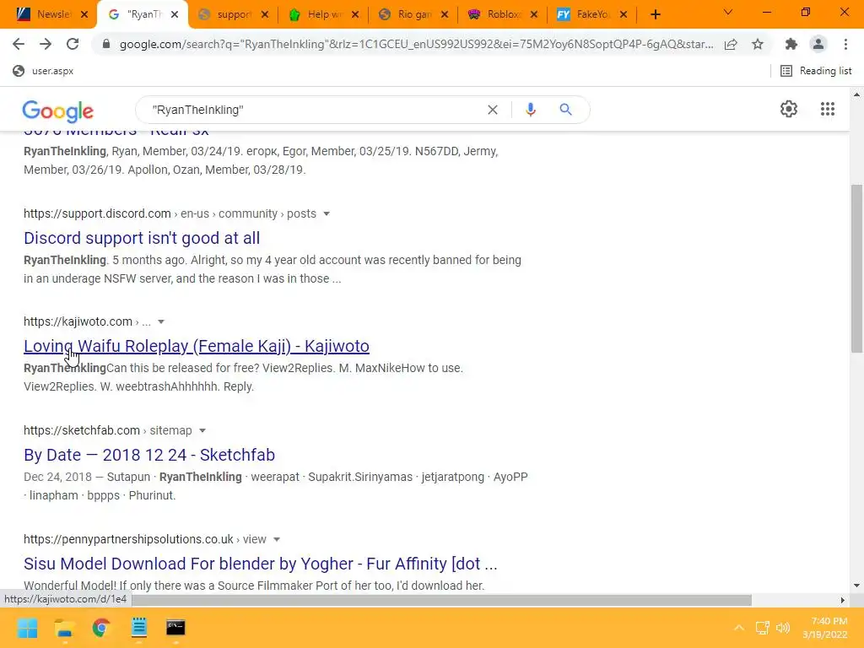Close the Roblox tab
Image resolution: width=864 pixels, height=648 pixels.
(x=534, y=14)
